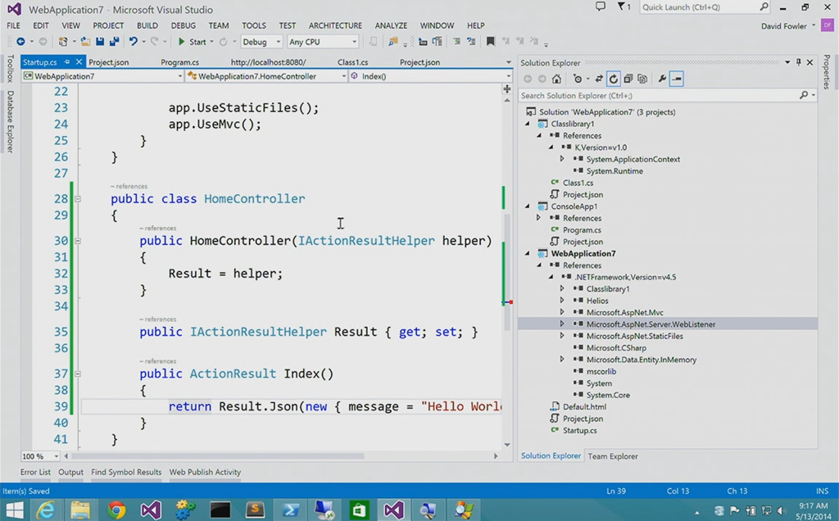This screenshot has width=839, height=521.
Task: Click the Save All toolbar icon
Action: 114,42
